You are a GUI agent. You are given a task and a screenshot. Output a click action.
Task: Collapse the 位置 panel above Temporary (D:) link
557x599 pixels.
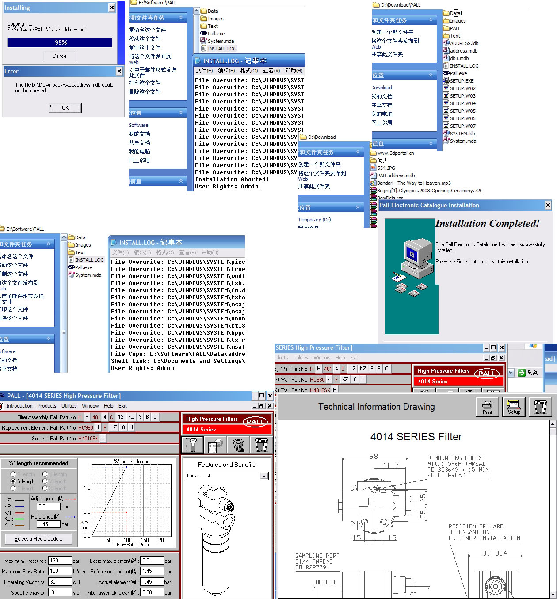click(x=358, y=207)
